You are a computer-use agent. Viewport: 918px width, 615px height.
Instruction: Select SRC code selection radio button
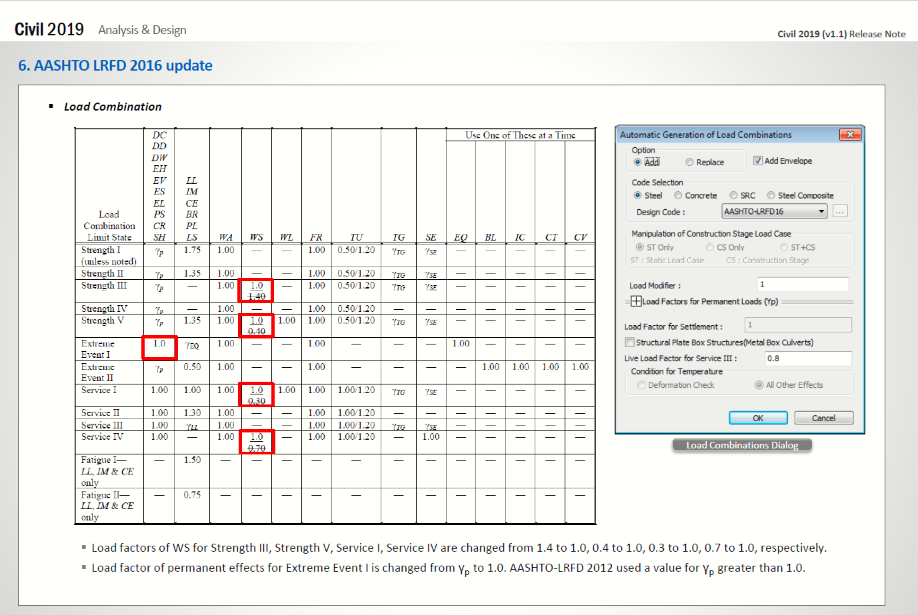pos(733,195)
